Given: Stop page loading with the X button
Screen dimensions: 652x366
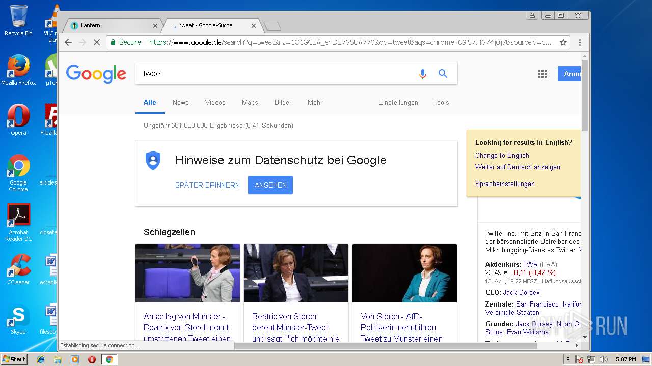Looking at the screenshot, I should coord(97,42).
